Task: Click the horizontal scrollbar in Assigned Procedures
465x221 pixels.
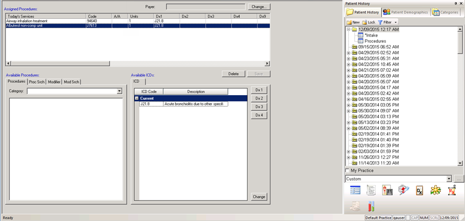Action: [x=137, y=63]
